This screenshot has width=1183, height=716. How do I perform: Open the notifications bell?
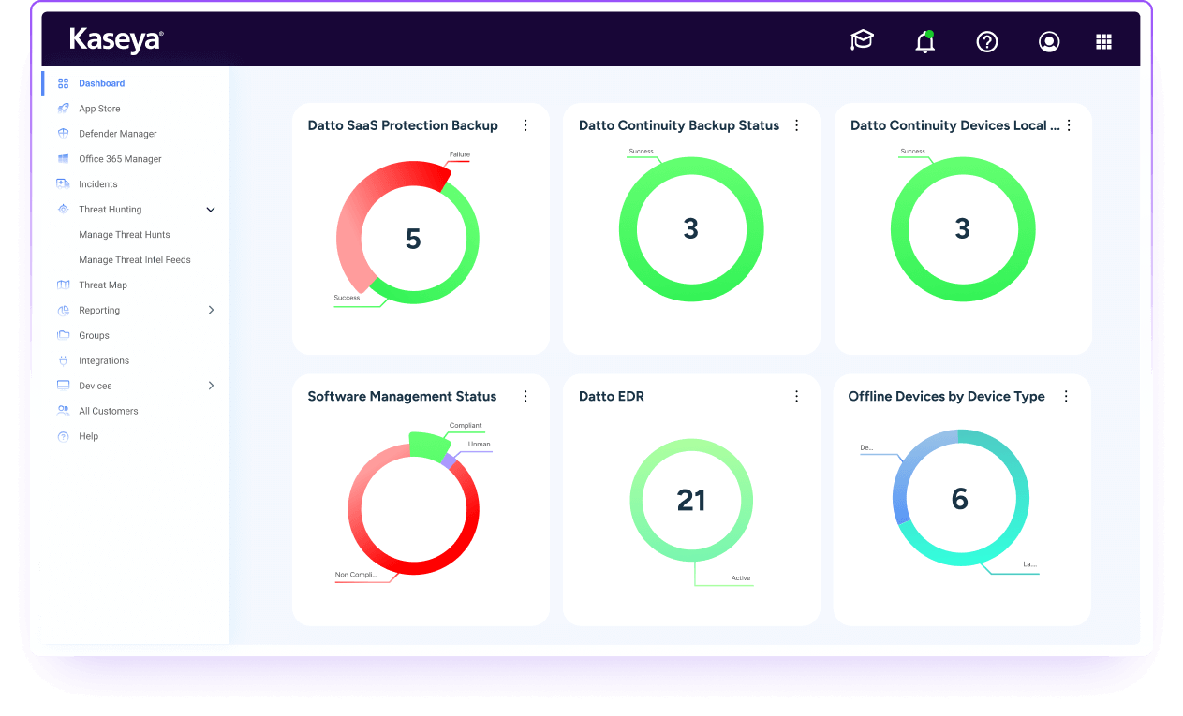click(x=924, y=41)
